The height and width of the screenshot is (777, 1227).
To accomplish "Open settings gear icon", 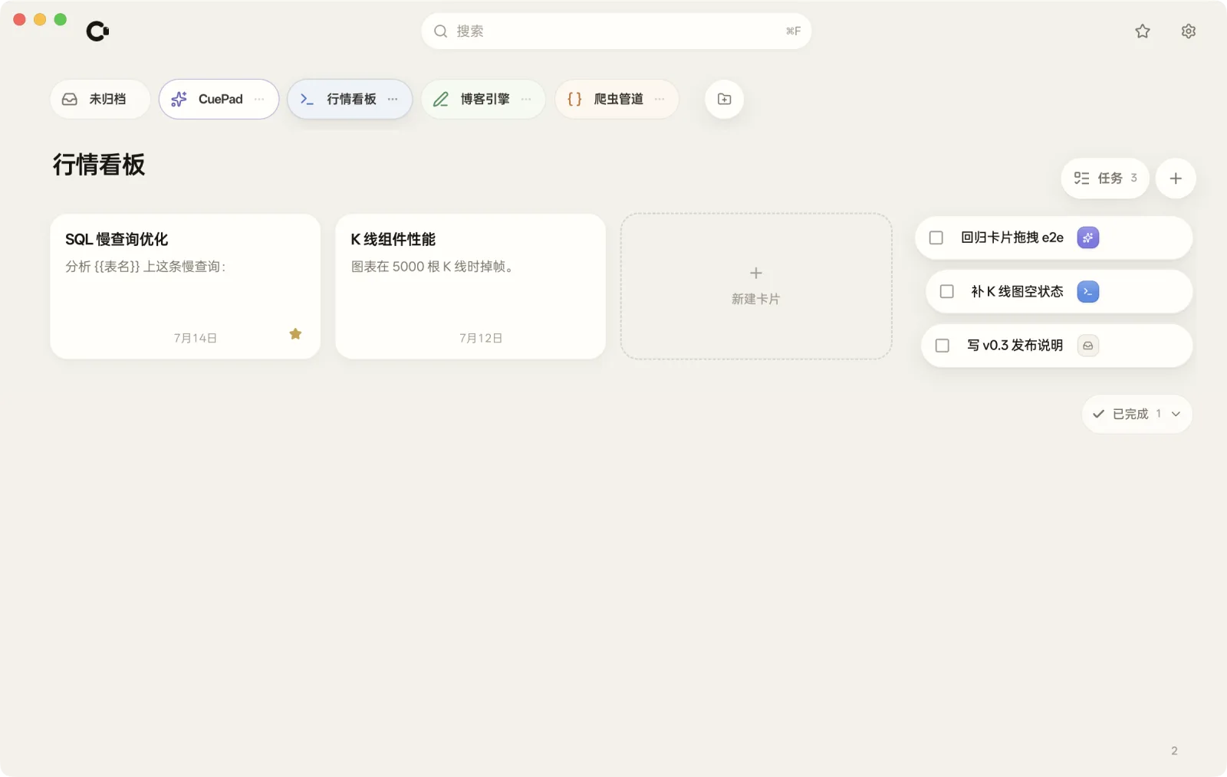I will [1189, 31].
